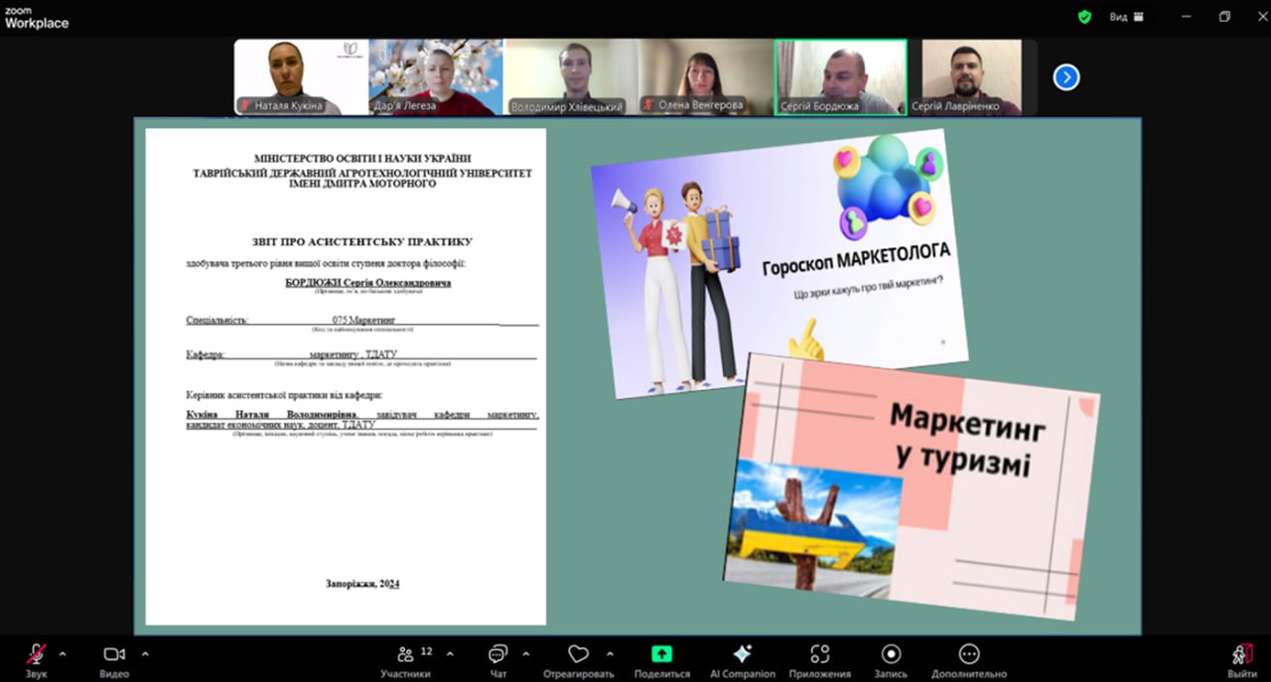
Task: Open AI Companion sparkle icon
Action: tap(742, 655)
